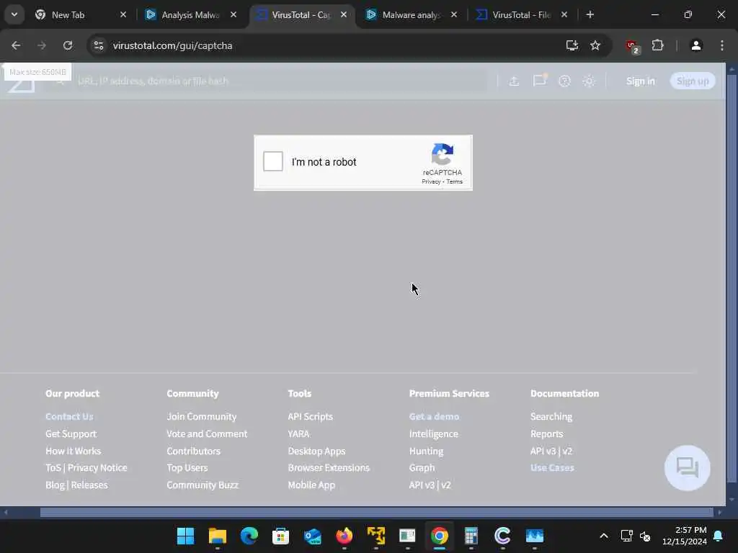Click the VirusTotal upload file icon
The image size is (738, 553).
514,81
